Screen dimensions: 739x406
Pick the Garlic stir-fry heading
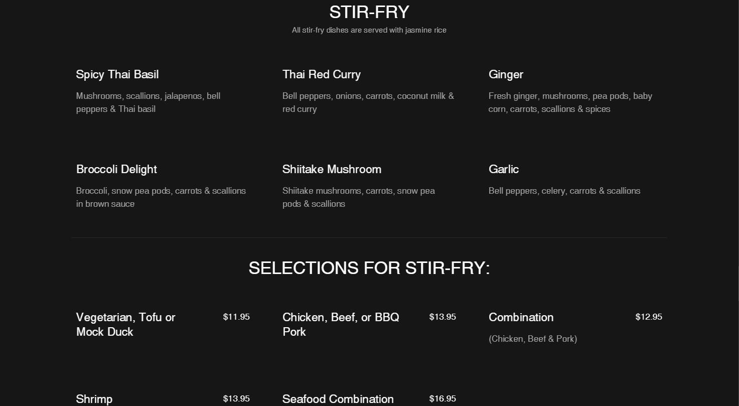point(504,169)
